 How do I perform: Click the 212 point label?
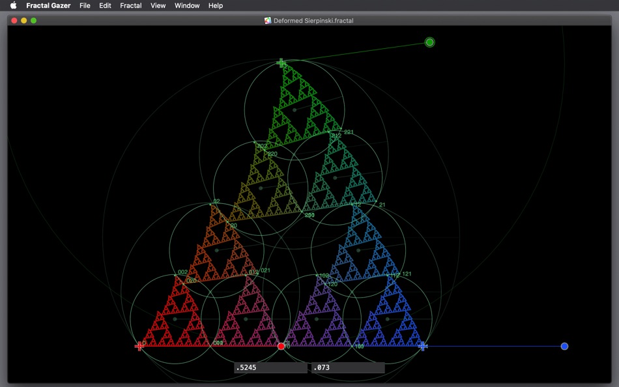pos(336,136)
